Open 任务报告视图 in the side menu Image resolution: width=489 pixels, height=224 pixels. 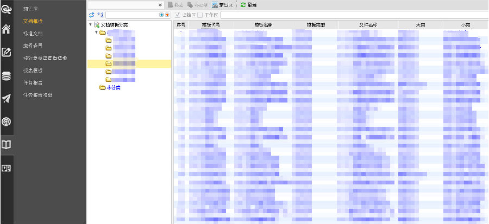(37, 95)
